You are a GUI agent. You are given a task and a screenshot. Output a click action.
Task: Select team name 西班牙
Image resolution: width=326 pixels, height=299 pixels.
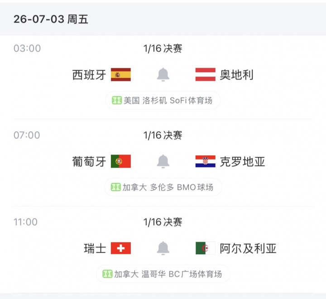click(89, 75)
